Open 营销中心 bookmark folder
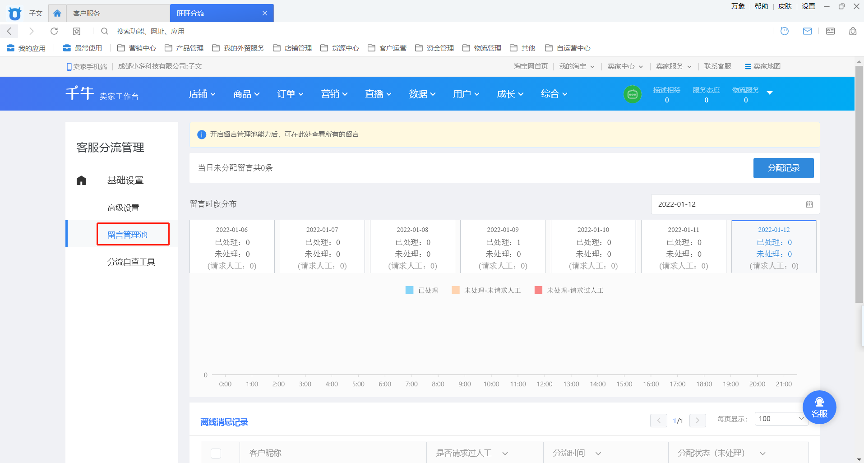The width and height of the screenshot is (864, 463). point(137,48)
